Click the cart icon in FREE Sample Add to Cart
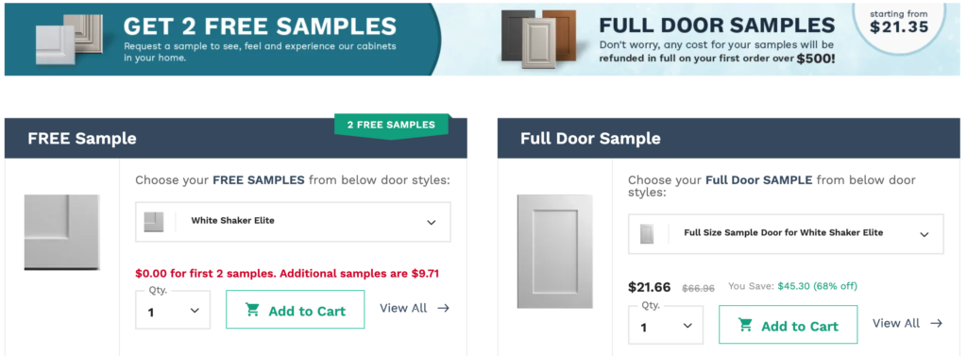 [252, 310]
